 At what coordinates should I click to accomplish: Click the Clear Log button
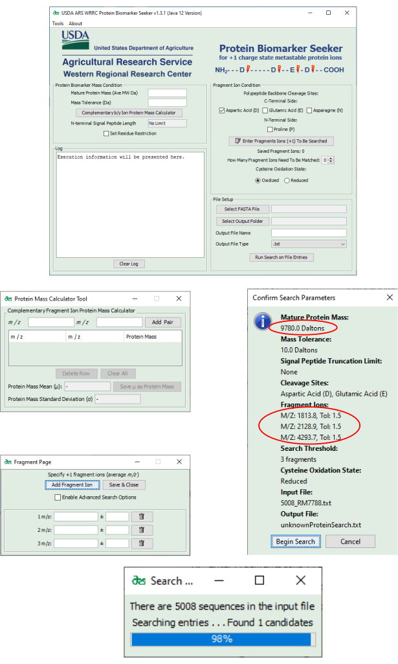pos(129,264)
